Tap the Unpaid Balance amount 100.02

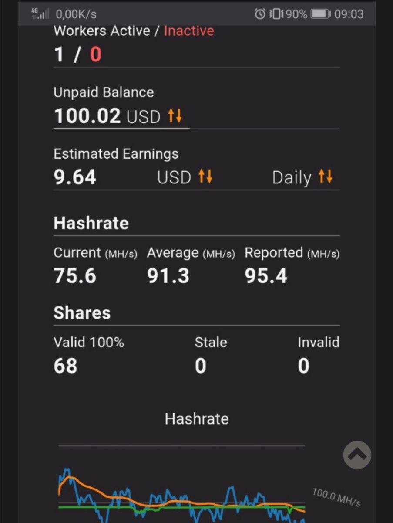[x=87, y=116]
